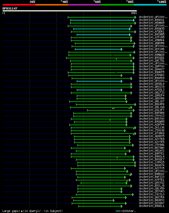Click the cyan 100char scale bar
169x213 pixels.
pos(118,211)
